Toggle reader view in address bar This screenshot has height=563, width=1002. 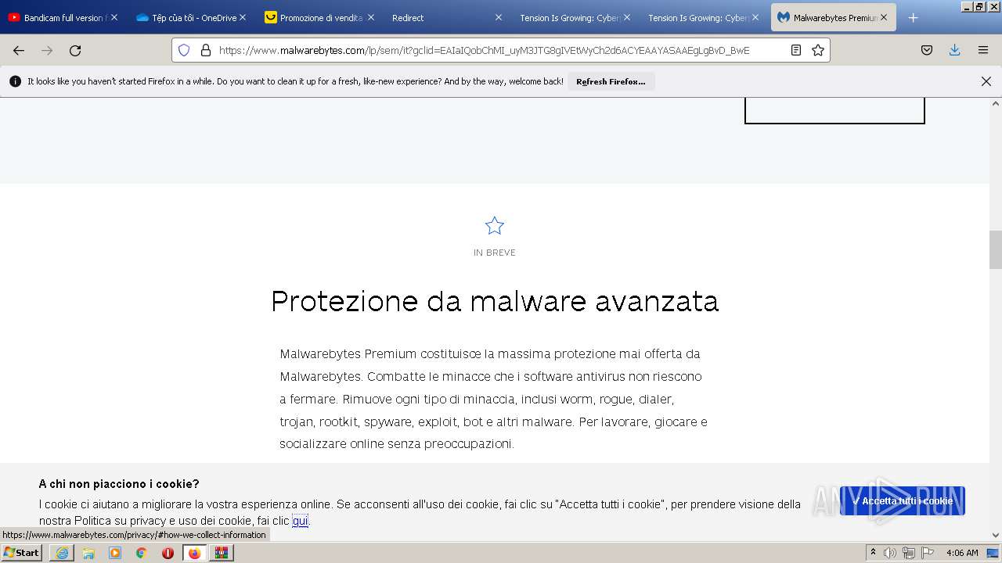[x=796, y=50]
